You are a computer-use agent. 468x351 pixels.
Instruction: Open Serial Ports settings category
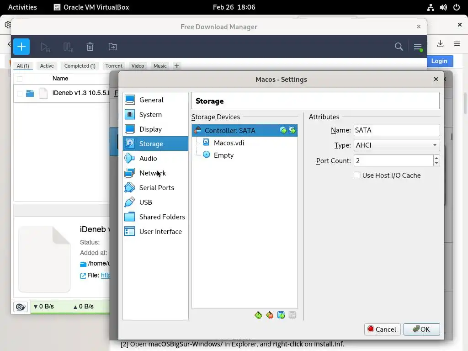point(155,187)
